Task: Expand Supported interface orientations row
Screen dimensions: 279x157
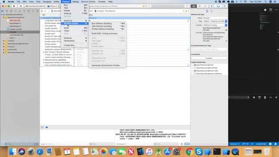Action: tap(44, 63)
